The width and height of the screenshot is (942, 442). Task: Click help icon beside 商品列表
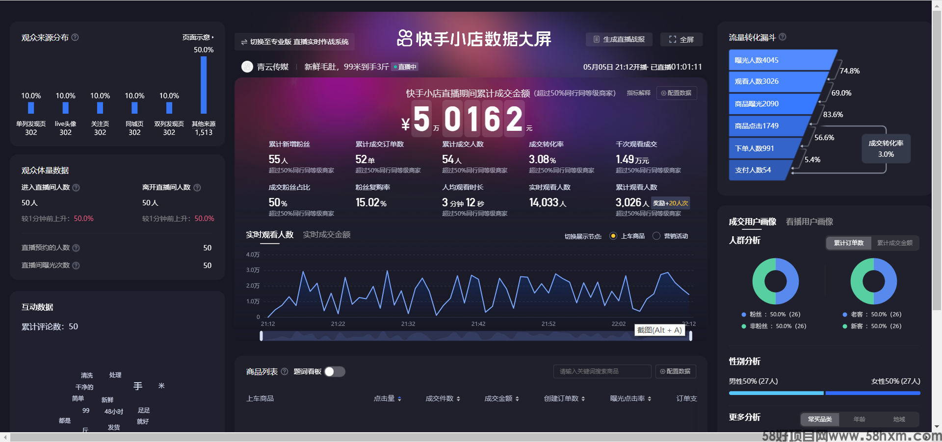[285, 371]
